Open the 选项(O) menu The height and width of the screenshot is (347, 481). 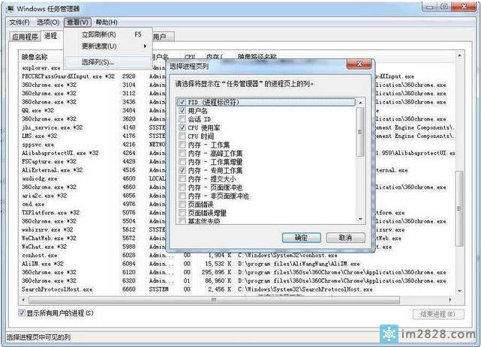[x=48, y=22]
